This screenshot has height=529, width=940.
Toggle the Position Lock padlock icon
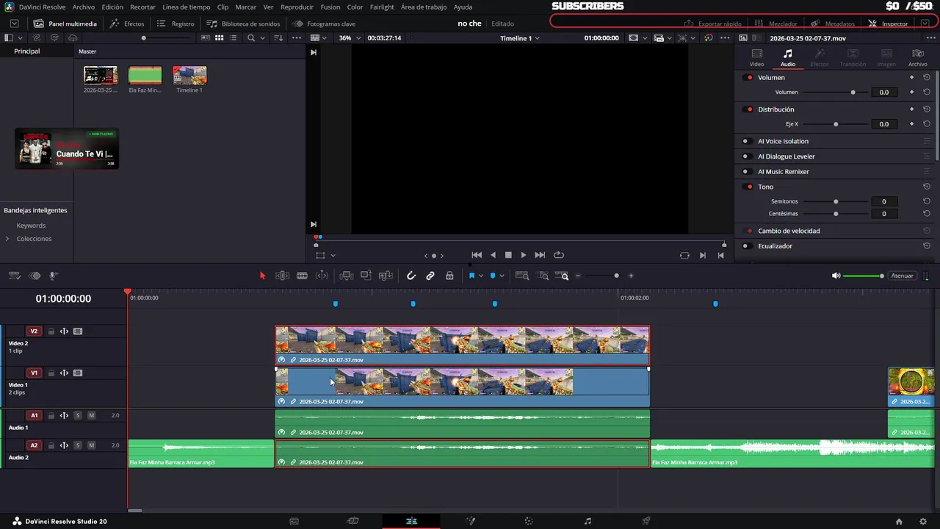449,276
